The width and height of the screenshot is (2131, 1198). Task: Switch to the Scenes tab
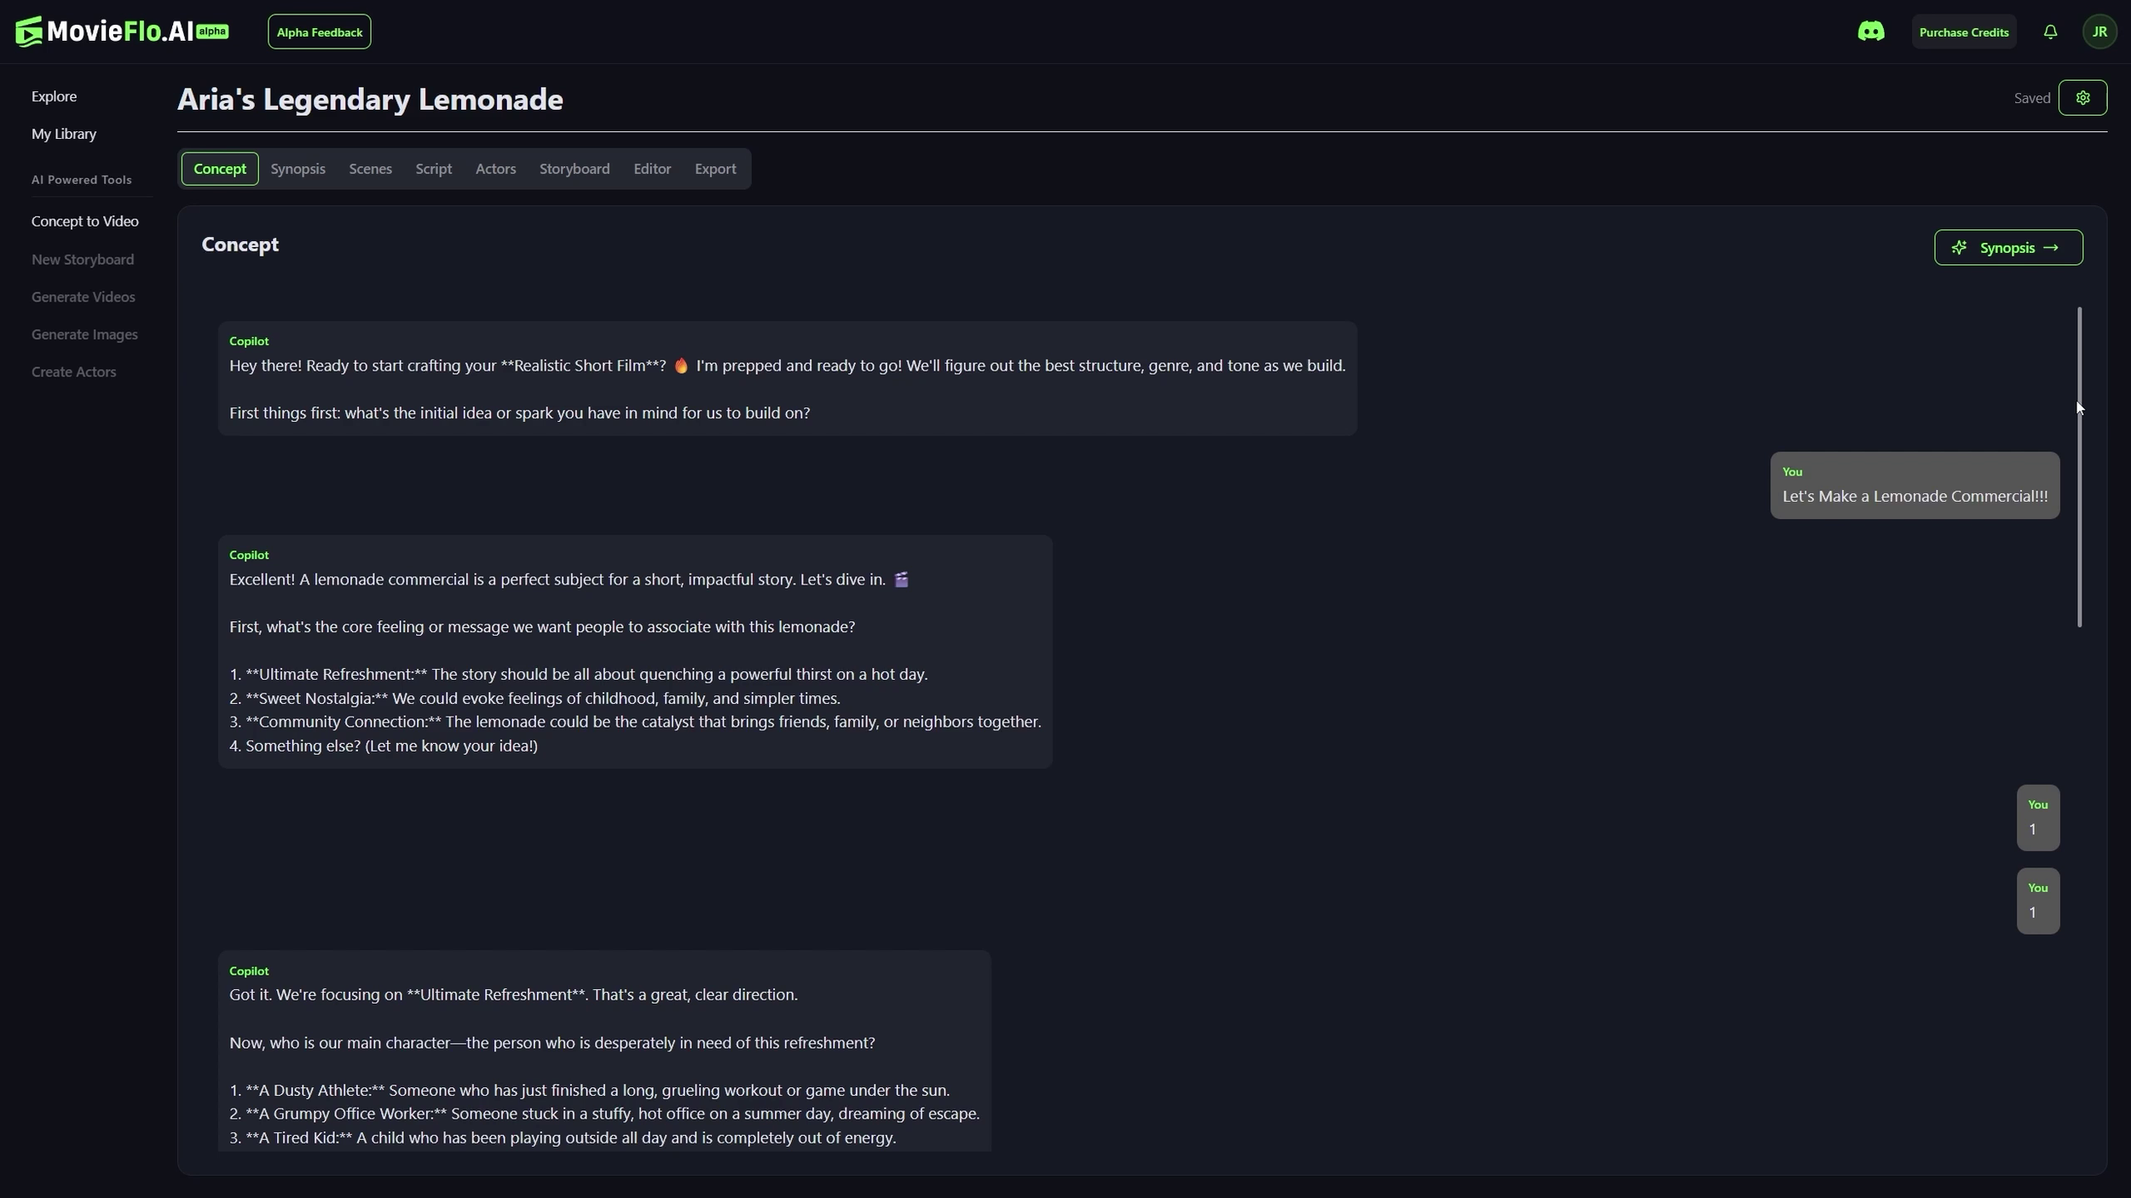pyautogui.click(x=370, y=169)
